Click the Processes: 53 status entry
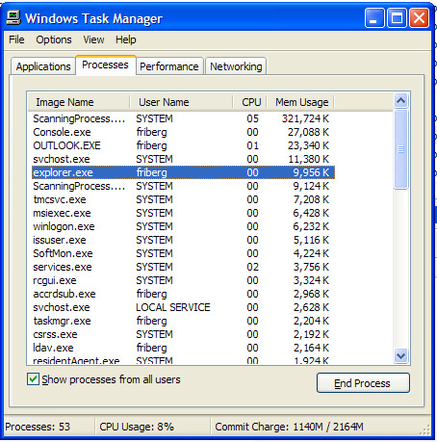437x442 pixels. (x=38, y=427)
